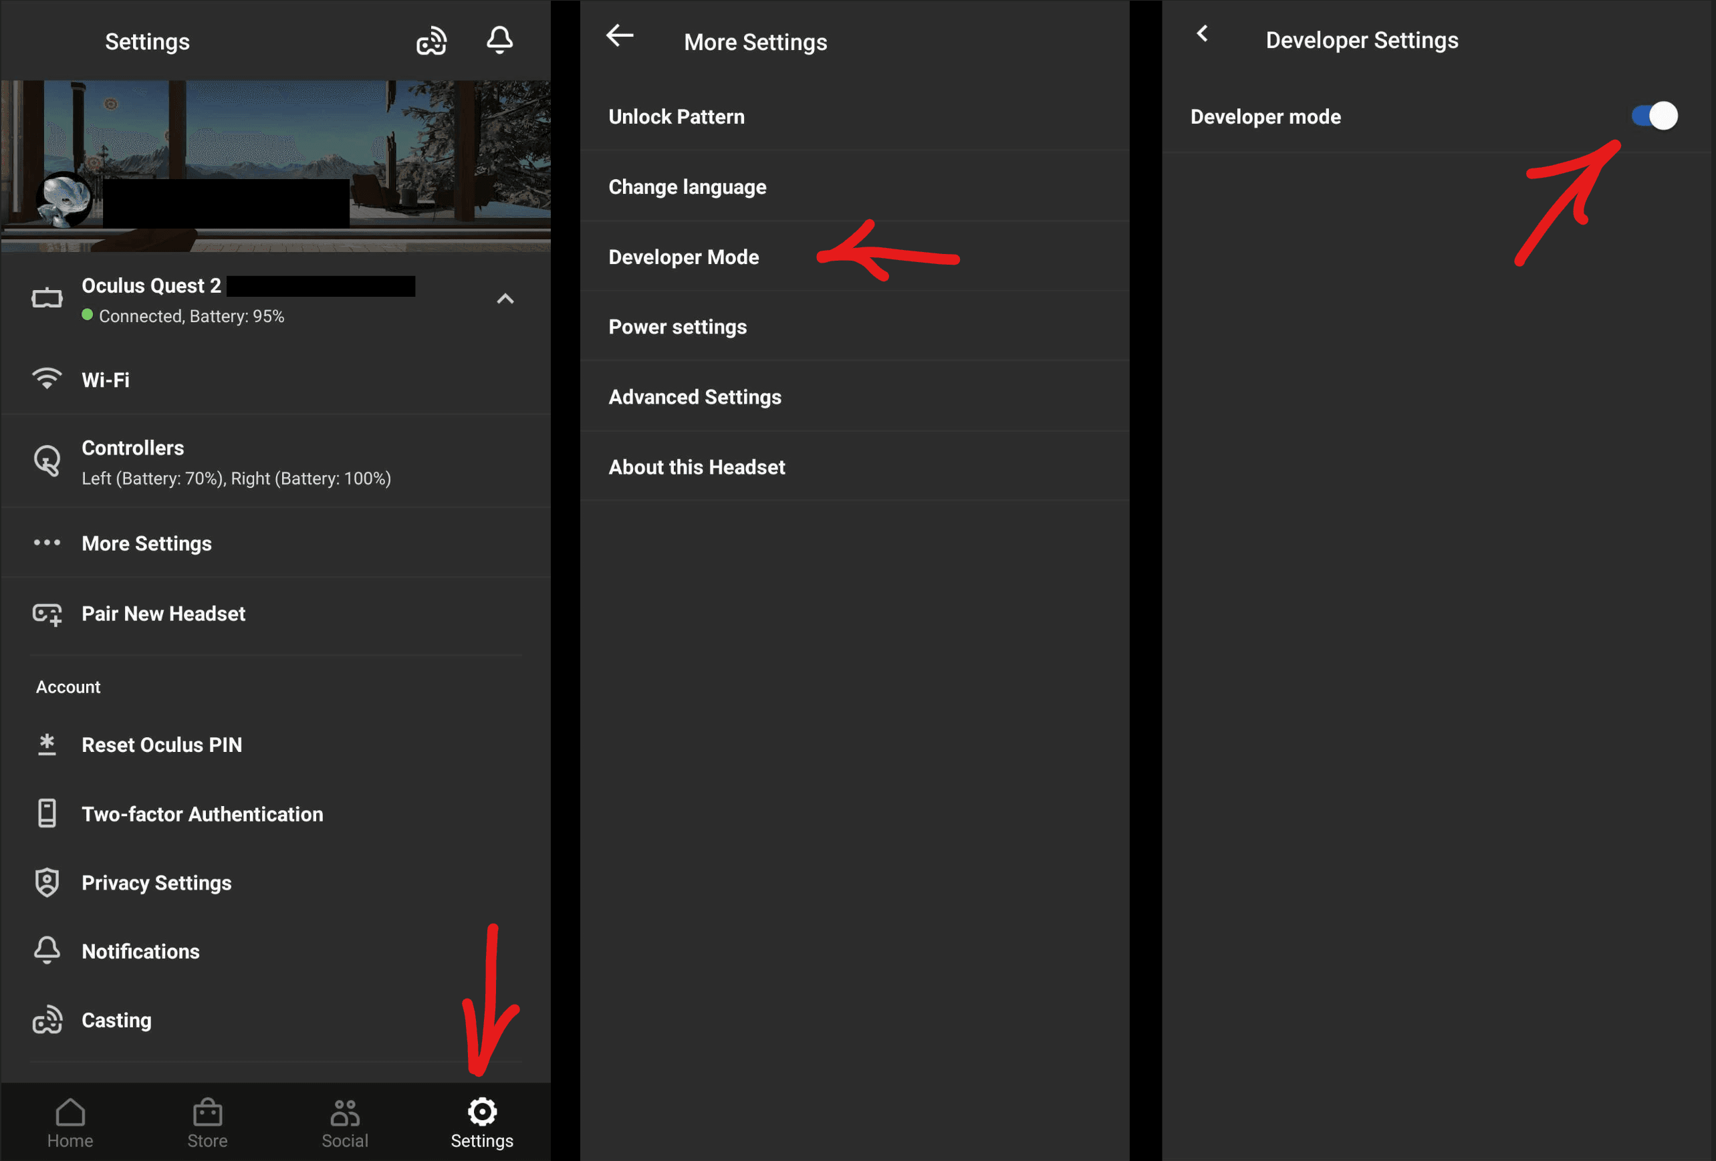The image size is (1716, 1161).
Task: Open Wi-Fi settings row
Action: pos(275,380)
